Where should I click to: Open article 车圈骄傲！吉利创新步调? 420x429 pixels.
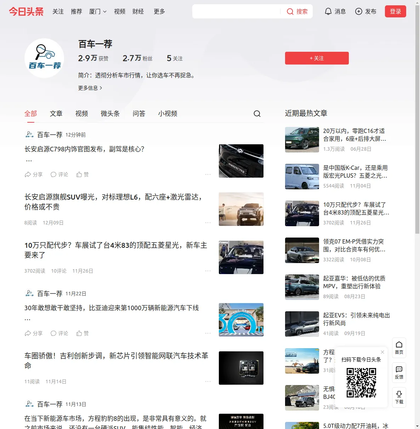coord(116,361)
